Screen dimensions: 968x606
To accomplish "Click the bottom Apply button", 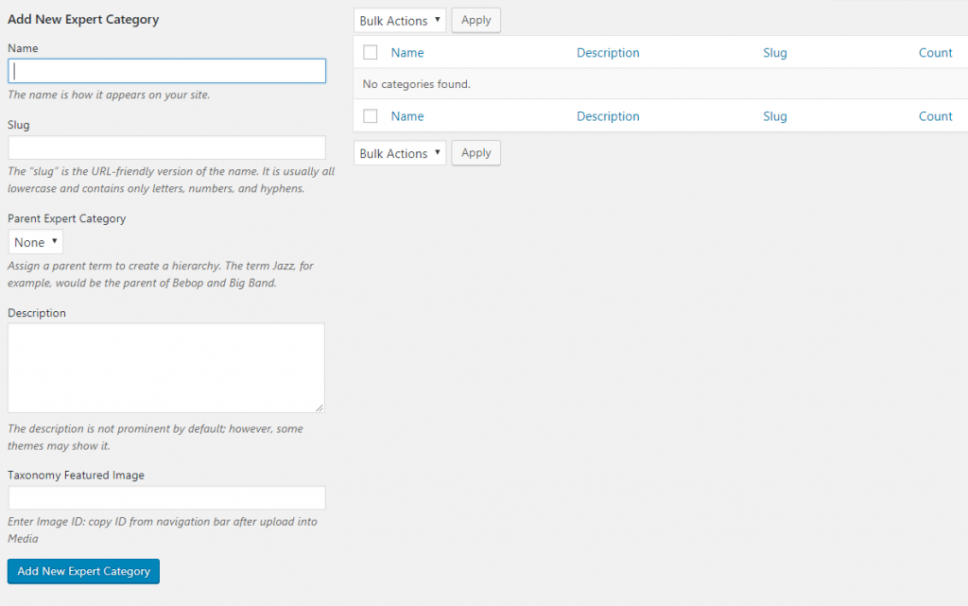I will [x=476, y=153].
